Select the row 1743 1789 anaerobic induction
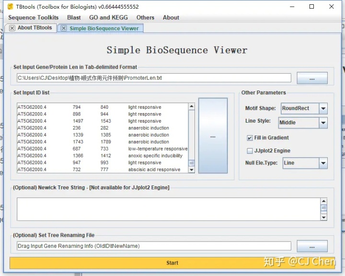 (x=103, y=142)
